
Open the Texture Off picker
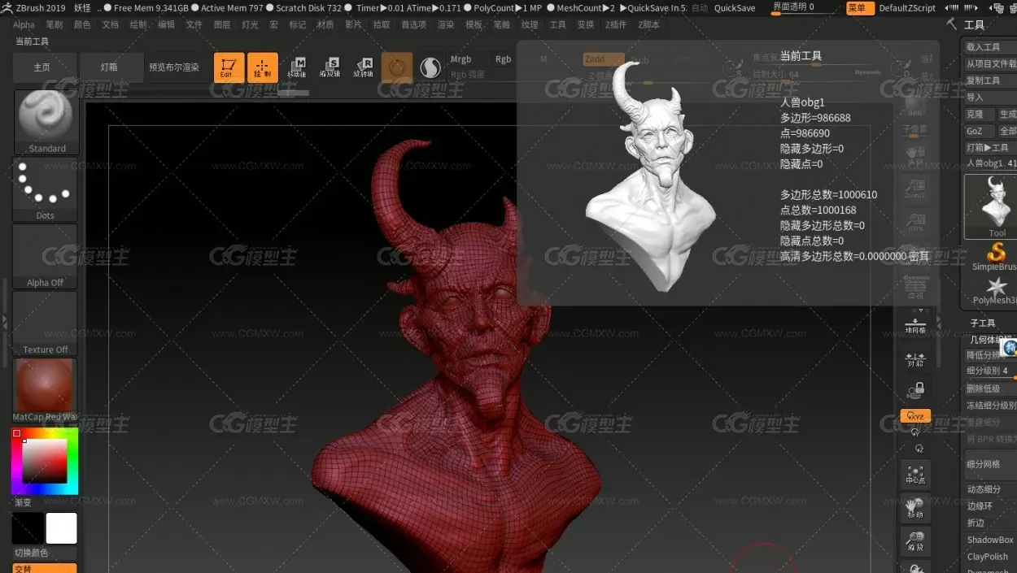(x=46, y=323)
